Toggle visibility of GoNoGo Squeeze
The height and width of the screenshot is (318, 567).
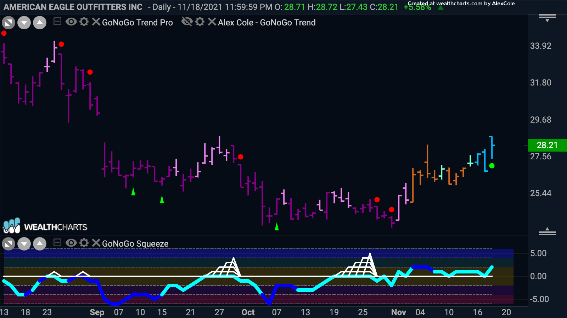(71, 243)
